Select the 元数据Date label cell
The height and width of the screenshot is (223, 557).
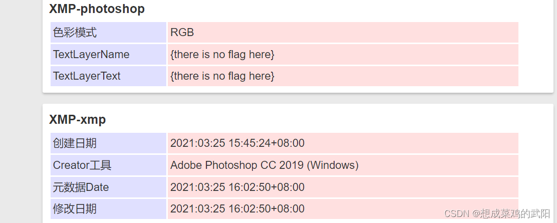108,187
